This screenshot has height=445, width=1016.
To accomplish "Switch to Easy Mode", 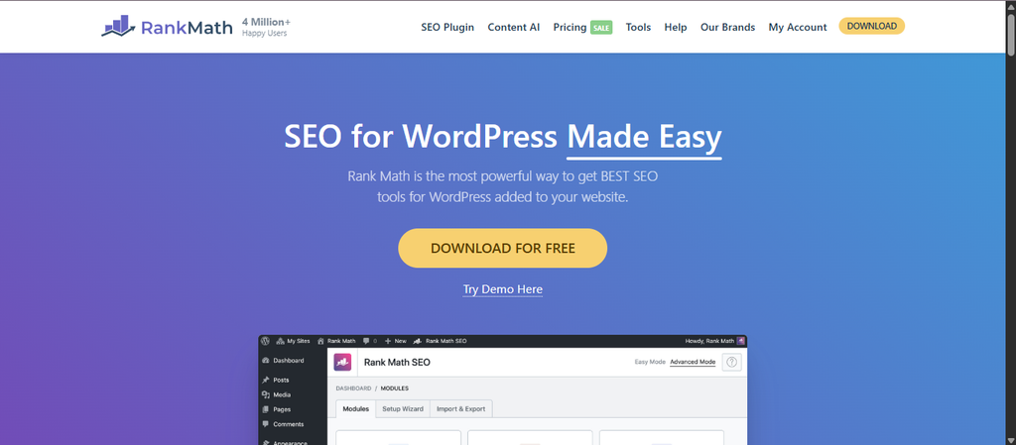I will 650,362.
